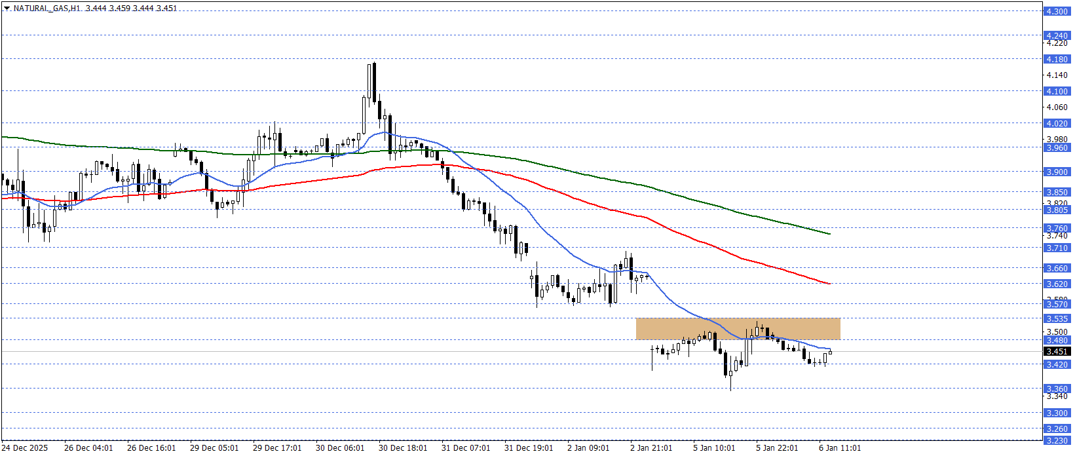Click the 4.020 price level tag
This screenshot has width=1075, height=456.
tap(1056, 123)
